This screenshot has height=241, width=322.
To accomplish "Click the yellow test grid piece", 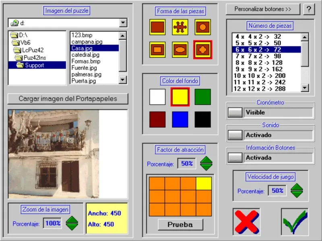I will click(204, 184).
